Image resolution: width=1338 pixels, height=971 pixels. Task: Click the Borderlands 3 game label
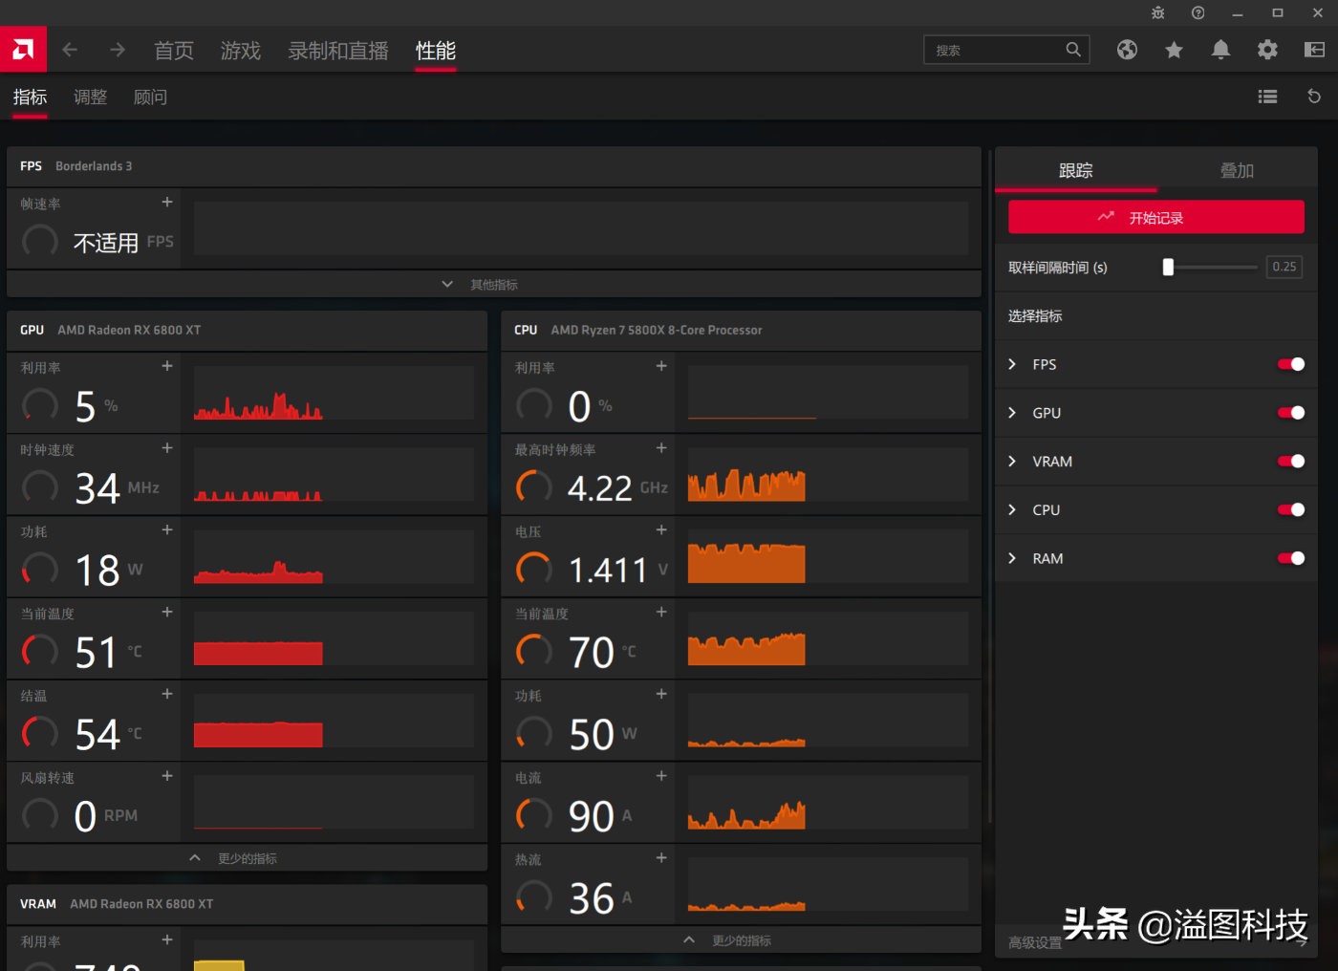tap(94, 166)
